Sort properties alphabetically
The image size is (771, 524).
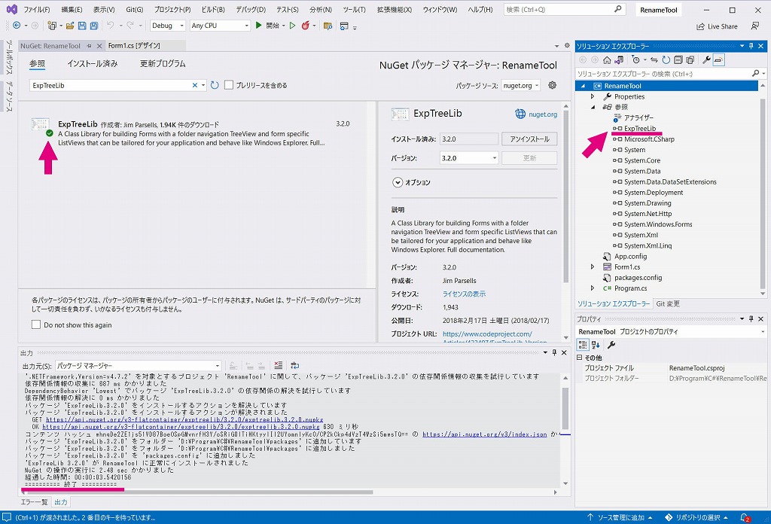tap(596, 345)
